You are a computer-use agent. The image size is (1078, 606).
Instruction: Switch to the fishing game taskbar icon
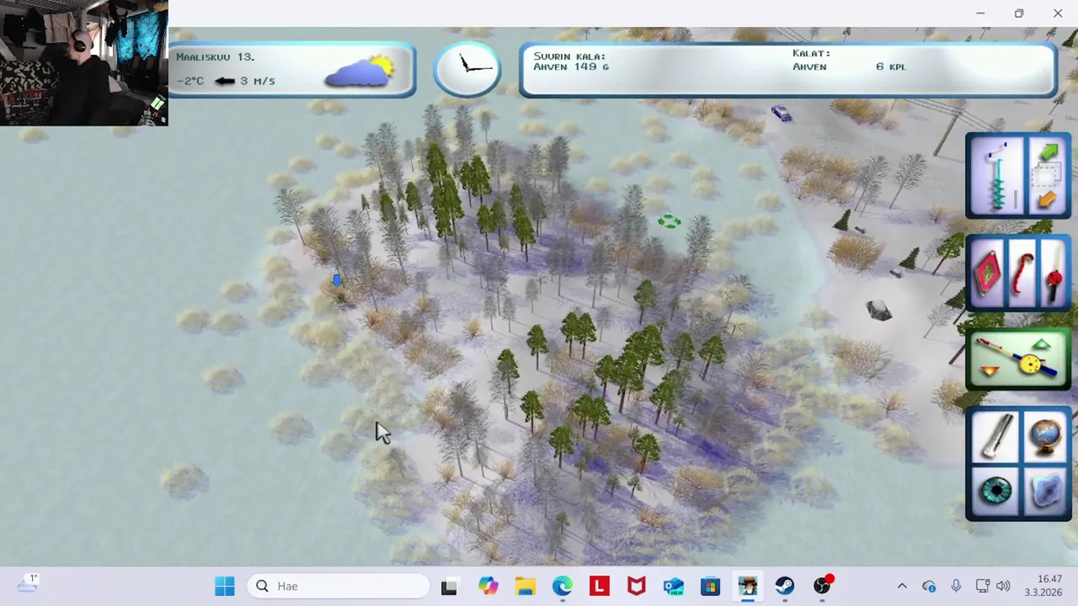click(x=748, y=586)
